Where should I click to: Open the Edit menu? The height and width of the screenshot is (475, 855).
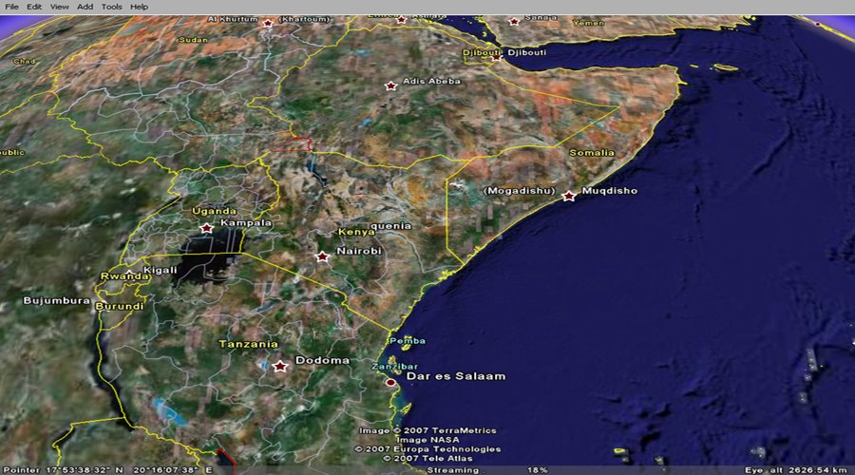coord(34,7)
